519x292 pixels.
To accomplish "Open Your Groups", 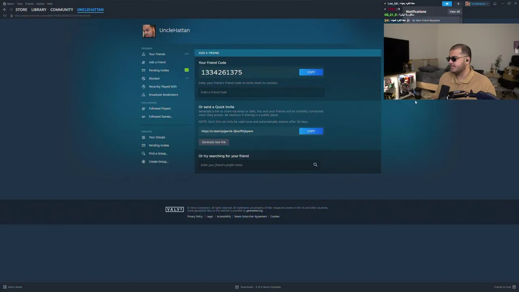I will [157, 137].
